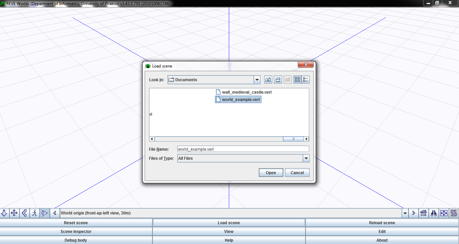
Task: Click the Load scene dialog title icon
Action: click(148, 66)
